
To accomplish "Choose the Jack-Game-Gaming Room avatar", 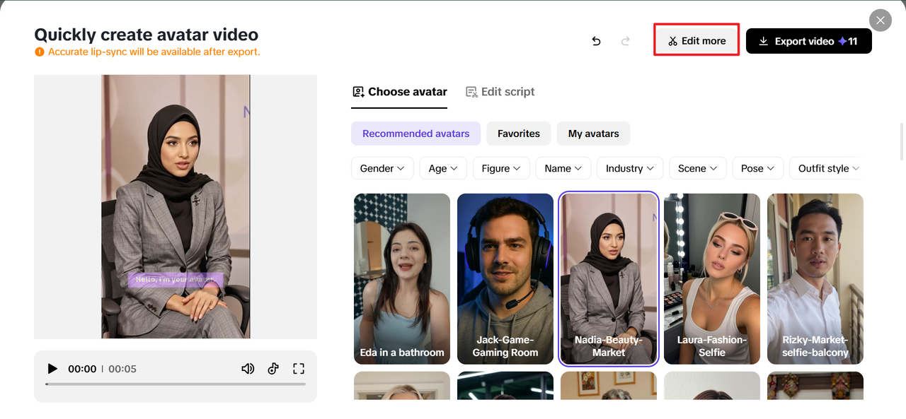I will 505,278.
